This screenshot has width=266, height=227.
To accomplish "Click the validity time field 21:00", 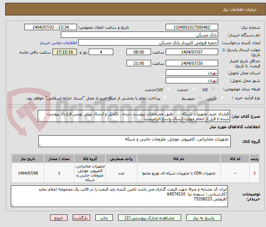I will point(139,63).
